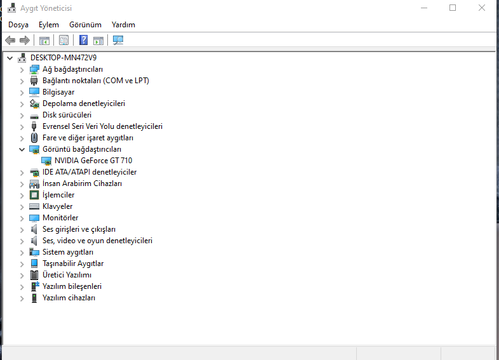Open the Yardım menu
This screenshot has height=360, width=499.
123,25
